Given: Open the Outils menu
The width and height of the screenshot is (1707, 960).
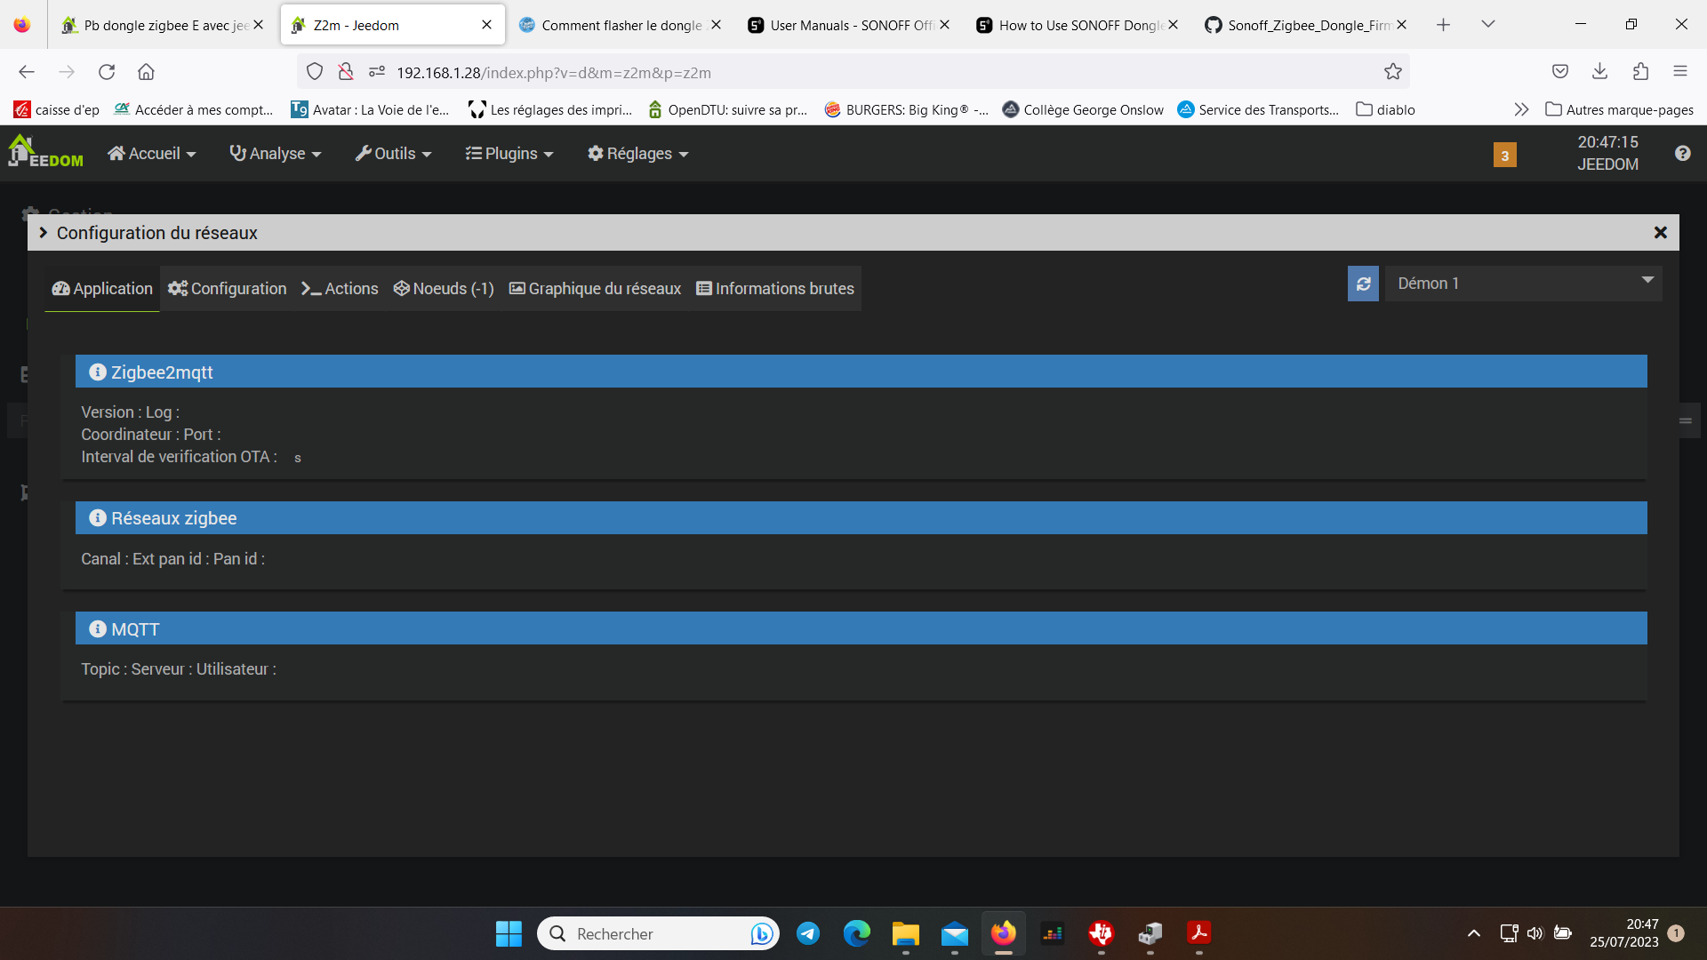Looking at the screenshot, I should 393,154.
